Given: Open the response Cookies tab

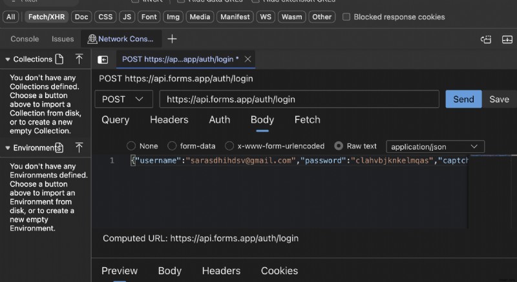Looking at the screenshot, I should point(280,271).
